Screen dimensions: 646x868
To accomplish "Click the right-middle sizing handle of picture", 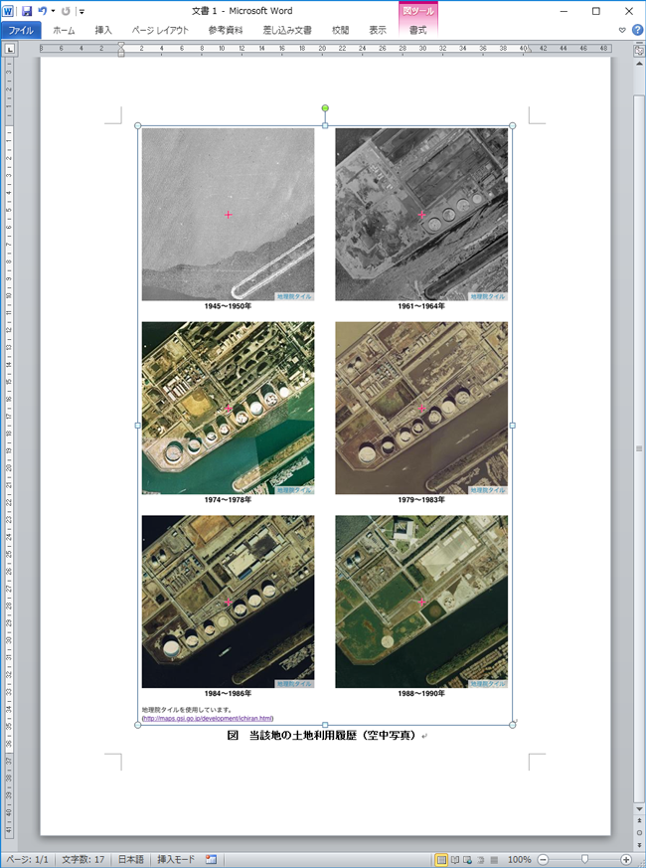I will pos(512,426).
